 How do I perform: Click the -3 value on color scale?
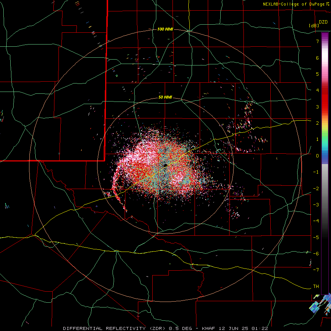pyautogui.click(x=316, y=204)
